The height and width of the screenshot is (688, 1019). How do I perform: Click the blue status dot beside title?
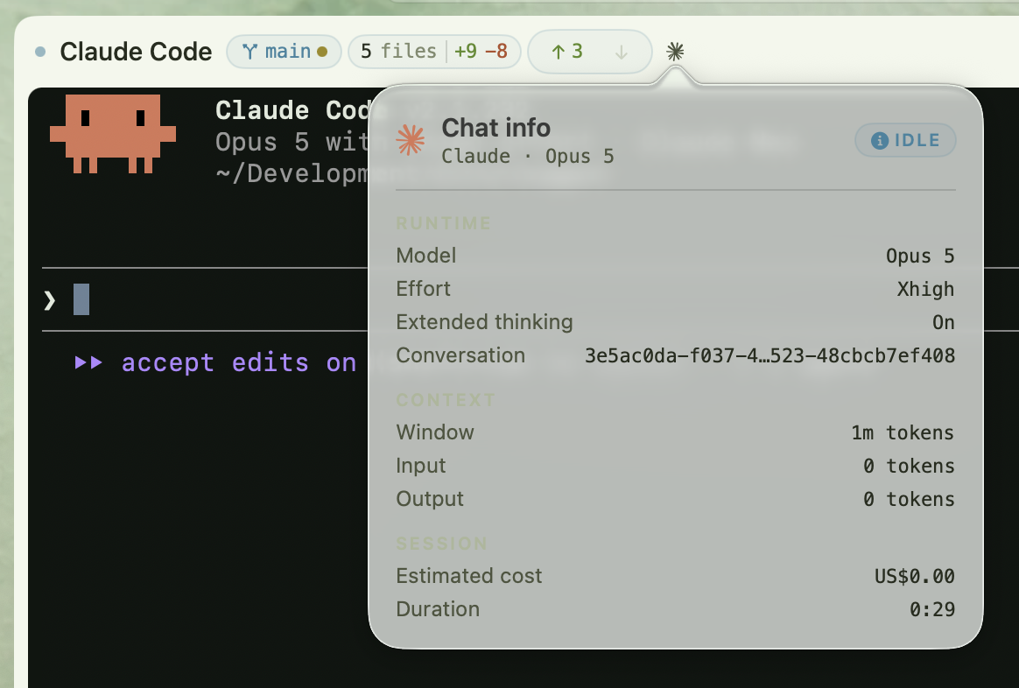(40, 52)
